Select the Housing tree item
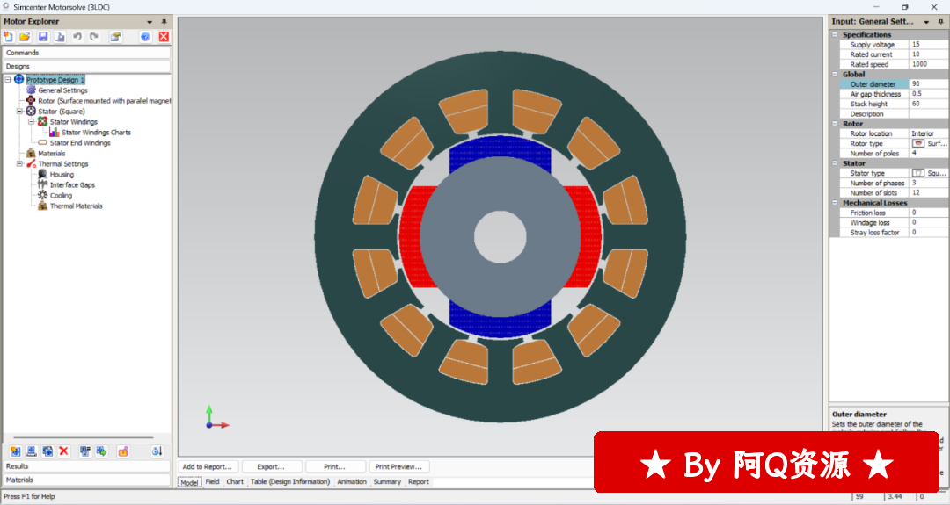This screenshot has height=505, width=950. (62, 174)
